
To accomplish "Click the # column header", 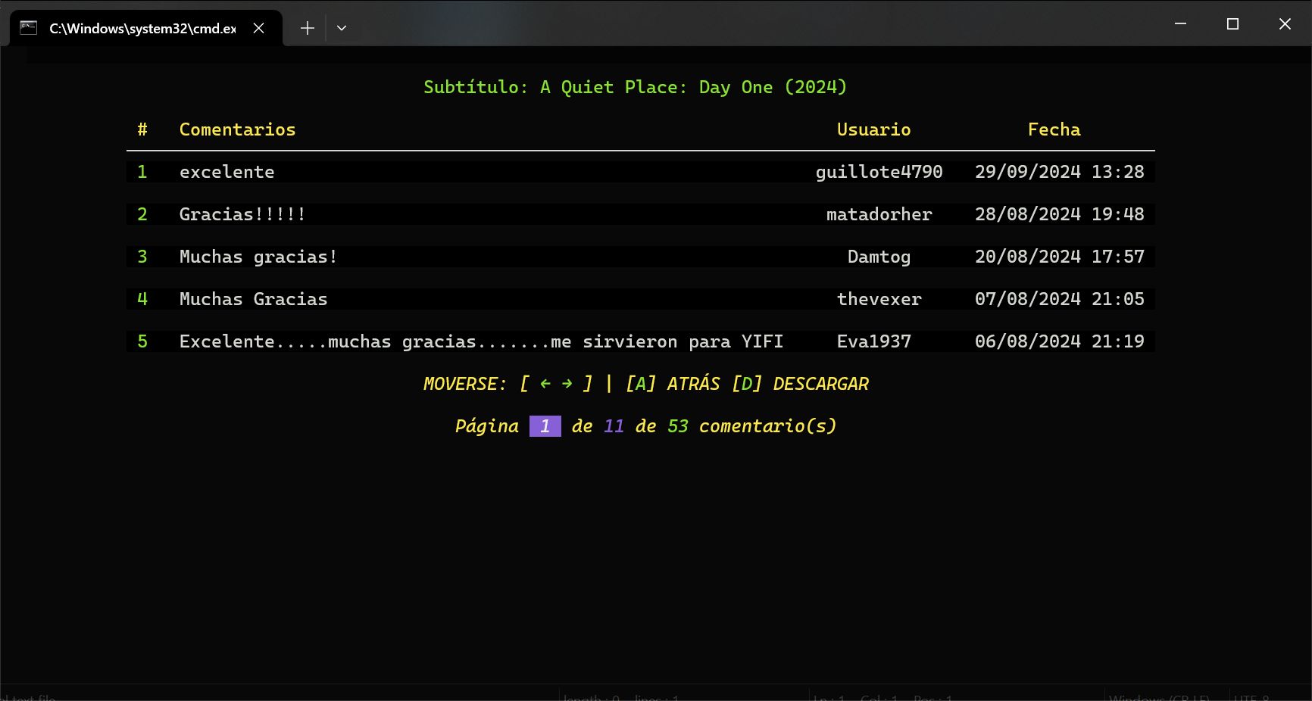I will 142,129.
